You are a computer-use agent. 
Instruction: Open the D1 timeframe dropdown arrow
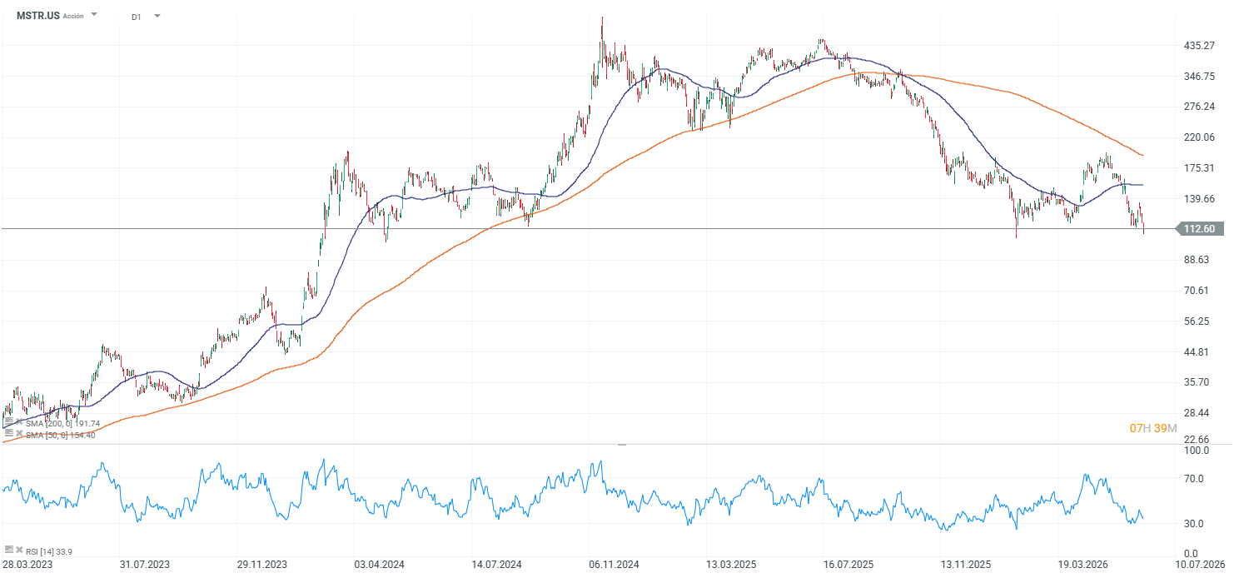[157, 16]
